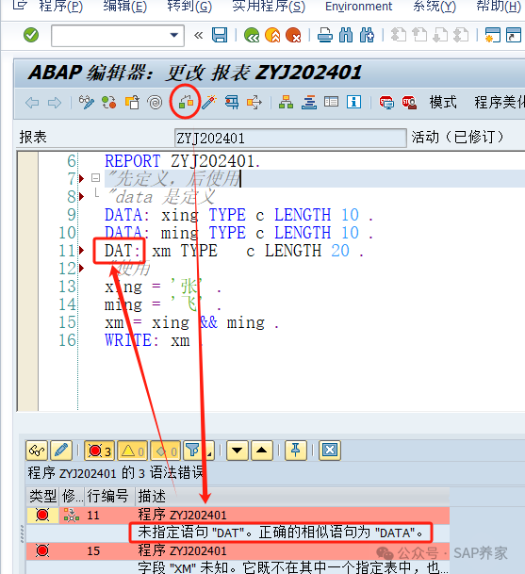Collapse comment block at line 7
The image size is (525, 574).
click(x=95, y=178)
